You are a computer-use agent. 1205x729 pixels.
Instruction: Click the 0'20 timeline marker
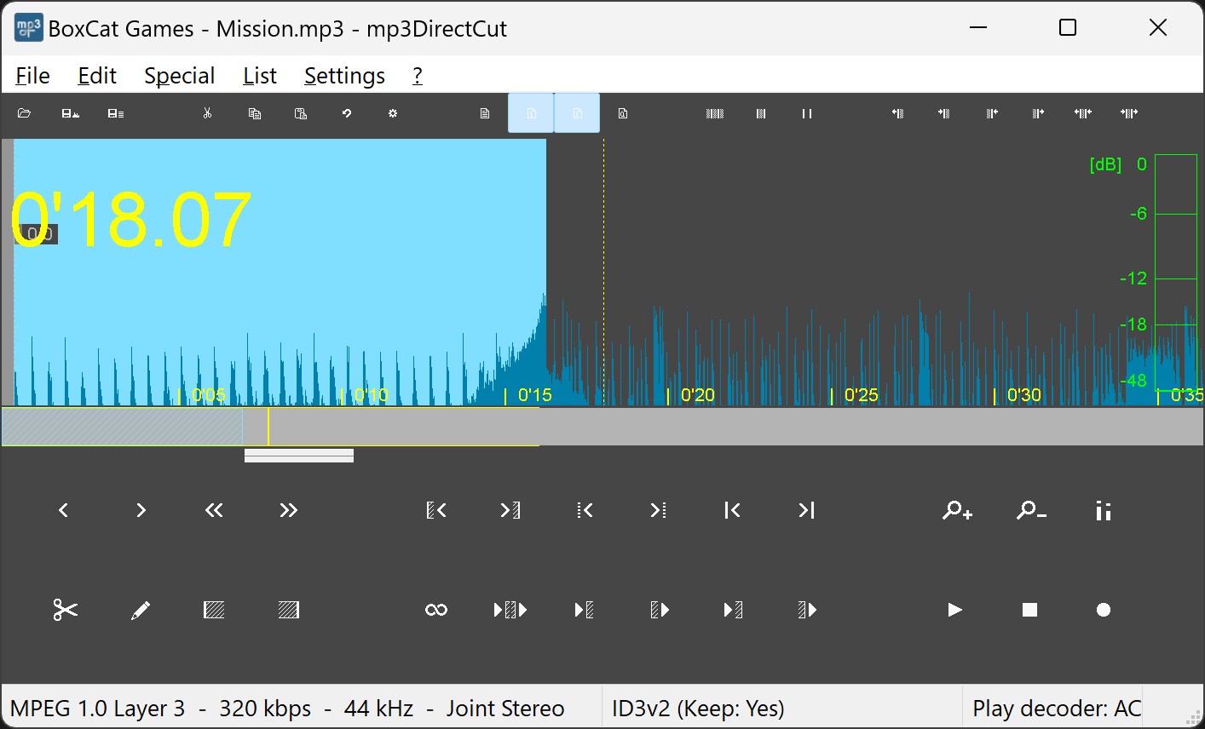point(697,395)
